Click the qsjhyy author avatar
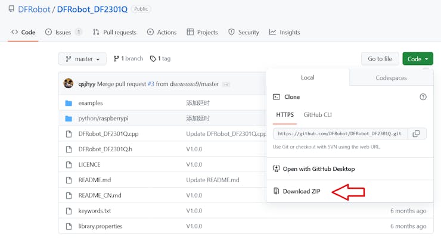441x240 pixels. click(x=69, y=84)
